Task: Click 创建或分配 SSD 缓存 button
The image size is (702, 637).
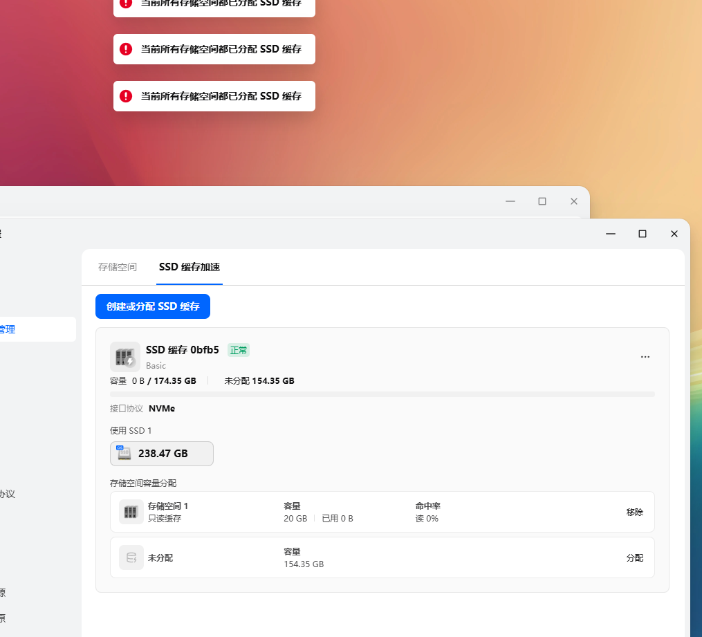Action: (153, 306)
